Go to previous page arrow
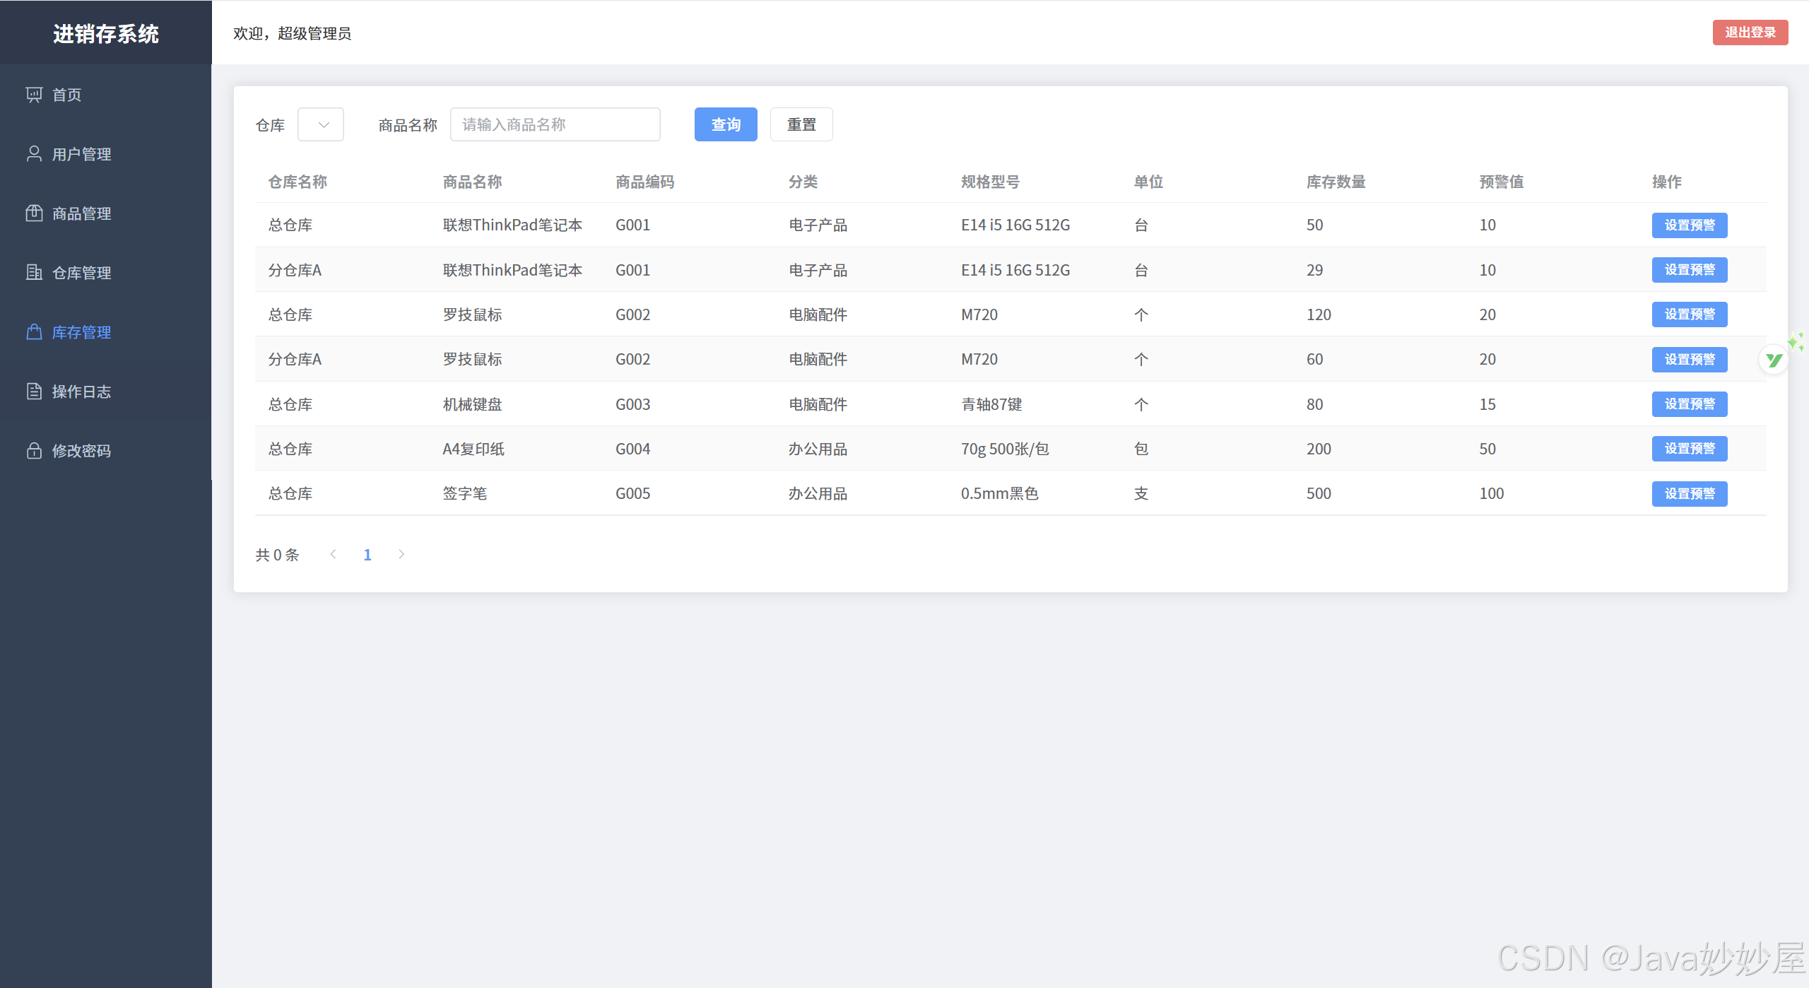 coord(333,555)
